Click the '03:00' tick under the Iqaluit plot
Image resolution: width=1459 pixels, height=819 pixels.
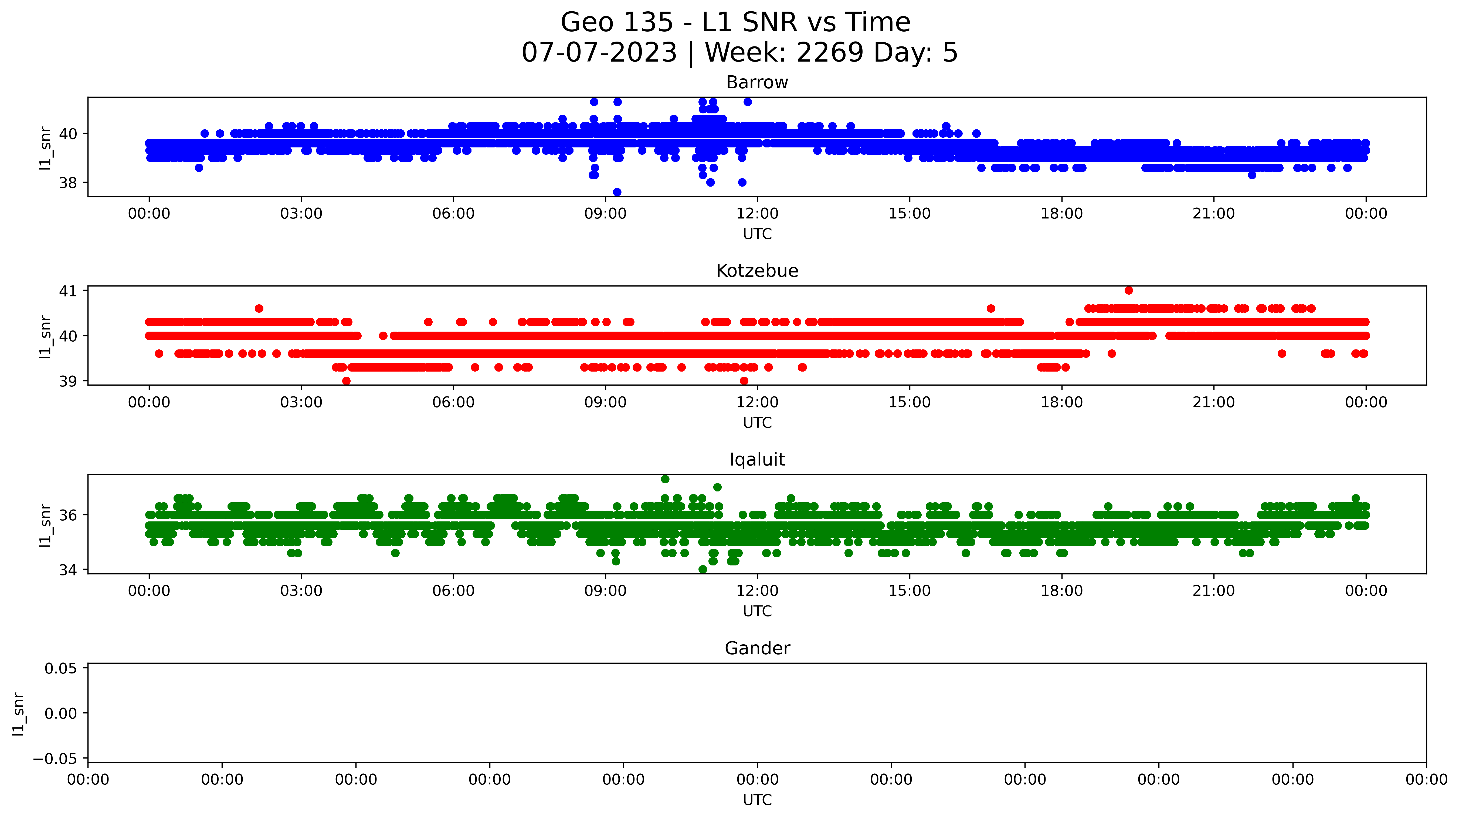point(301,591)
